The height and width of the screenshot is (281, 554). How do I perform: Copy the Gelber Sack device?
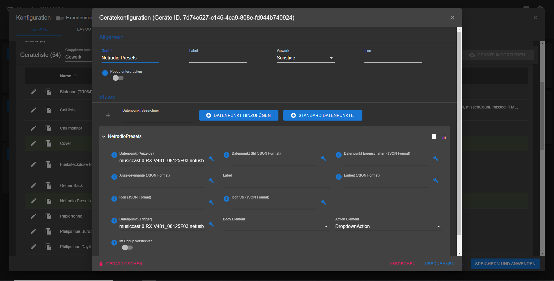point(48,186)
